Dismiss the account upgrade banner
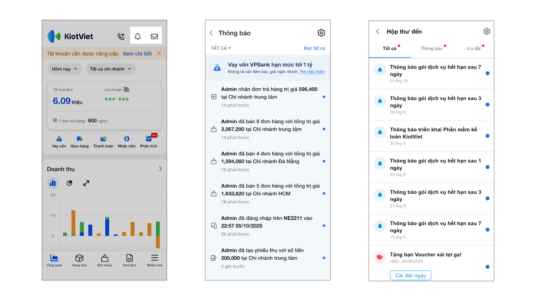 (159, 53)
